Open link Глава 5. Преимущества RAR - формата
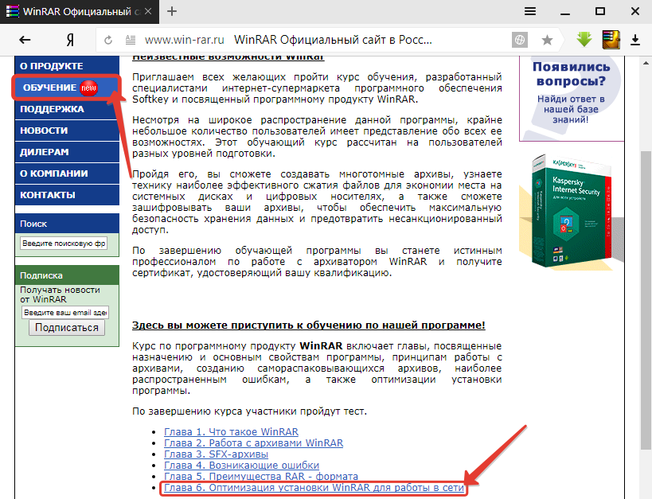Screen dimensions: 652x499 (x=261, y=477)
